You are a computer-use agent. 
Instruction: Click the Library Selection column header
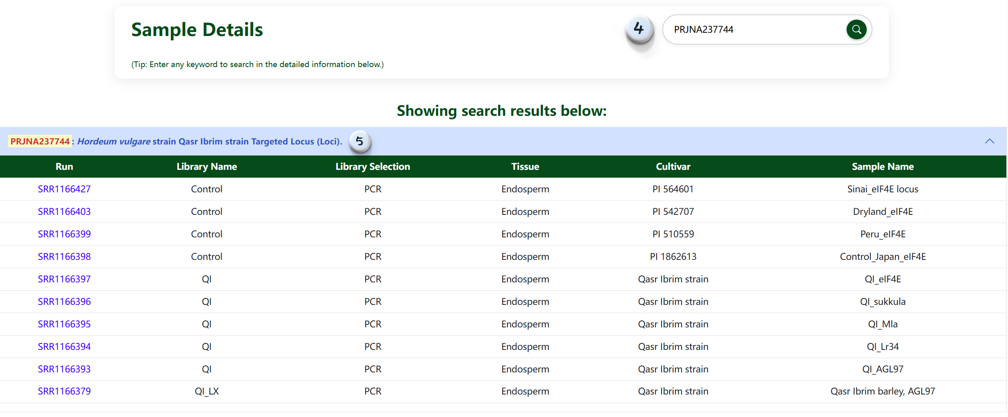pyautogui.click(x=373, y=167)
